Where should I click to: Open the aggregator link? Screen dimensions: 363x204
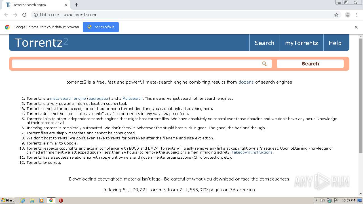click(99, 99)
